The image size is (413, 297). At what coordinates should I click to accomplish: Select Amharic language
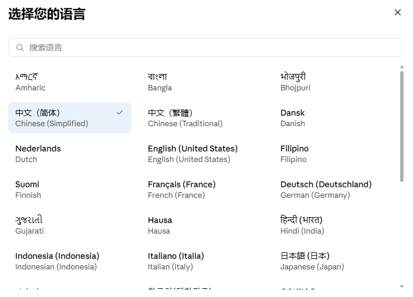pos(70,82)
